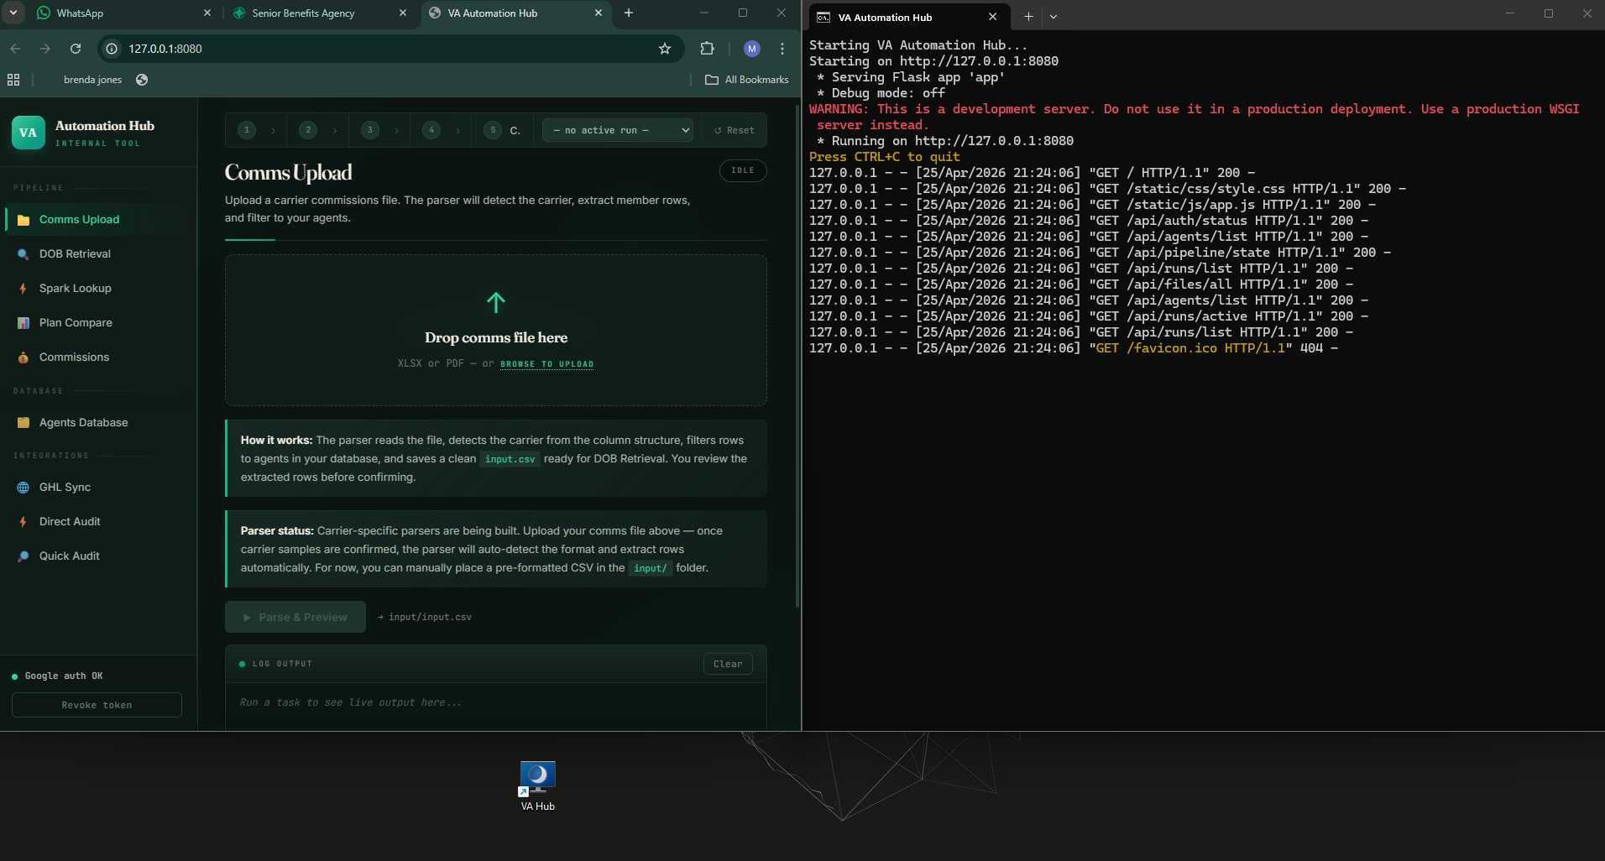Click the Browse to Upload link
The height and width of the screenshot is (861, 1605).
[x=546, y=364]
